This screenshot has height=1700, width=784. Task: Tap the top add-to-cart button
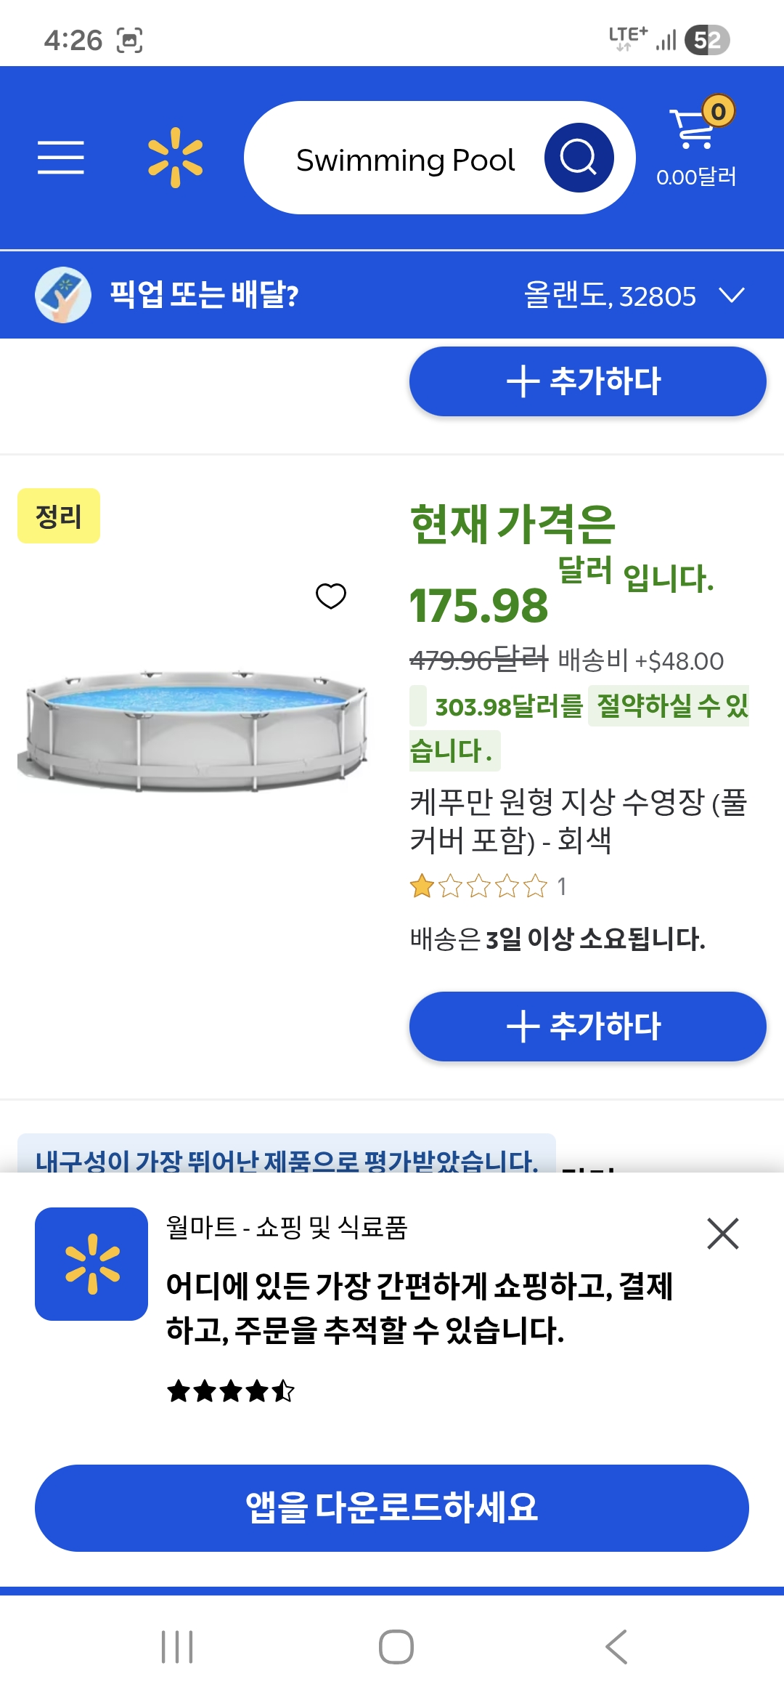(587, 381)
